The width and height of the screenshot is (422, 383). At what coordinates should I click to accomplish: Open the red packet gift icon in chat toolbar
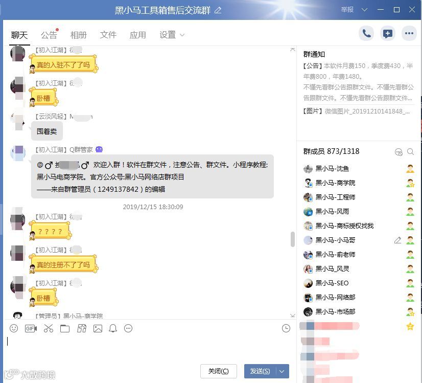[82, 328]
